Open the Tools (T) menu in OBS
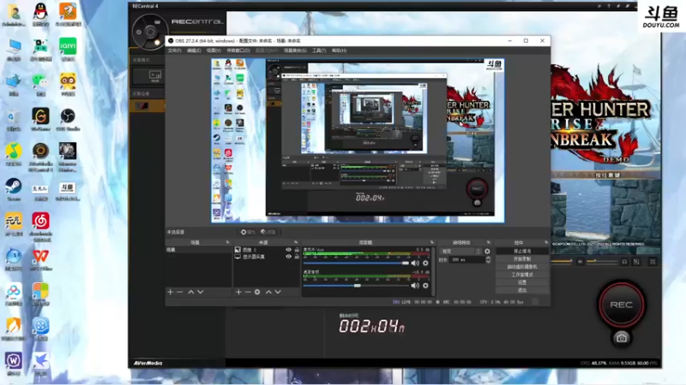 (x=319, y=50)
